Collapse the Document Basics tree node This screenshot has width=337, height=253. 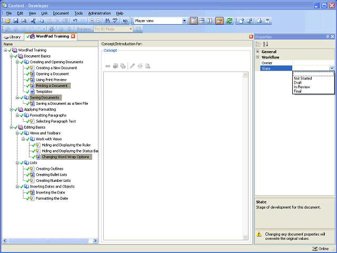point(11,56)
